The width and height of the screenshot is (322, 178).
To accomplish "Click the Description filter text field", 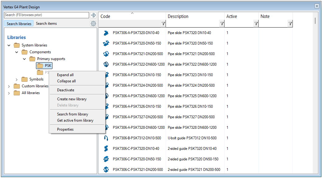I will pos(193,24).
